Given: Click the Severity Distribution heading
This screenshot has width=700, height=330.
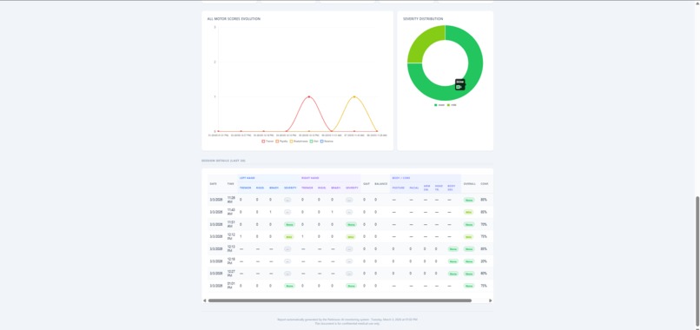Looking at the screenshot, I should tap(423, 19).
